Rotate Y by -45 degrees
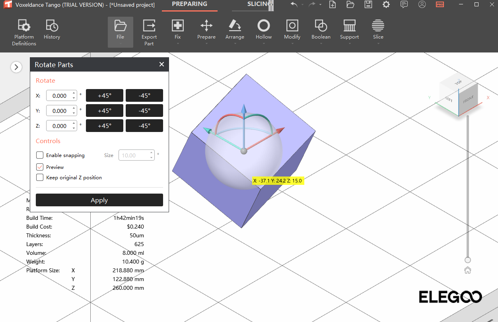498x322 pixels. point(144,111)
